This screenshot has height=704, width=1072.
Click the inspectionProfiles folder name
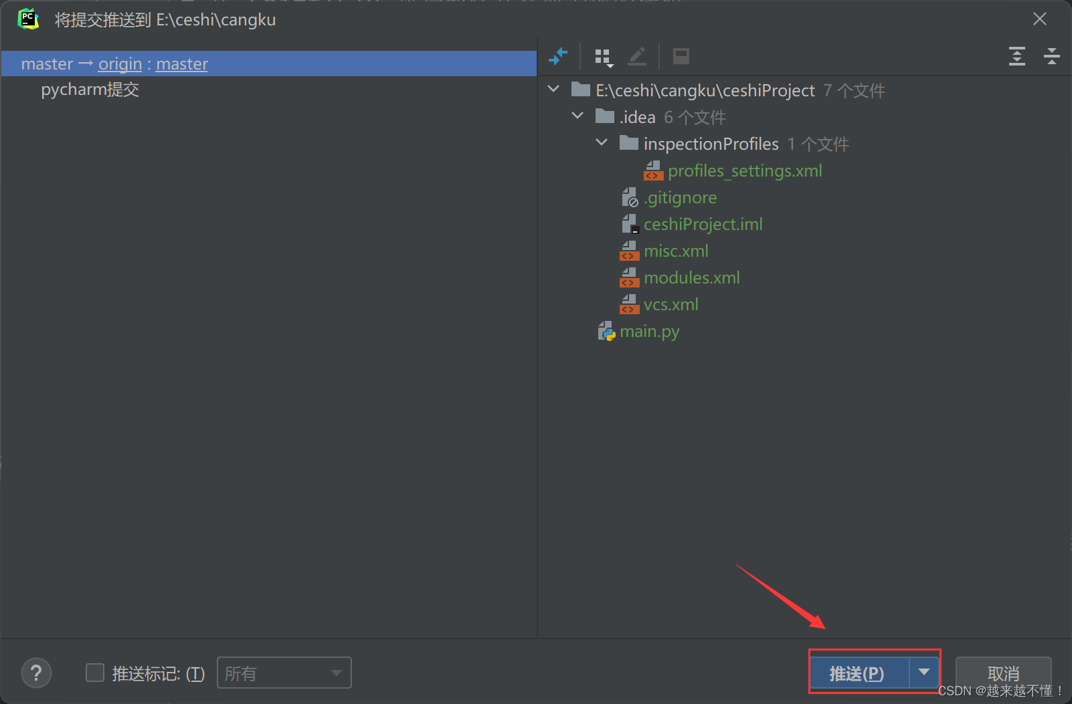pos(711,144)
